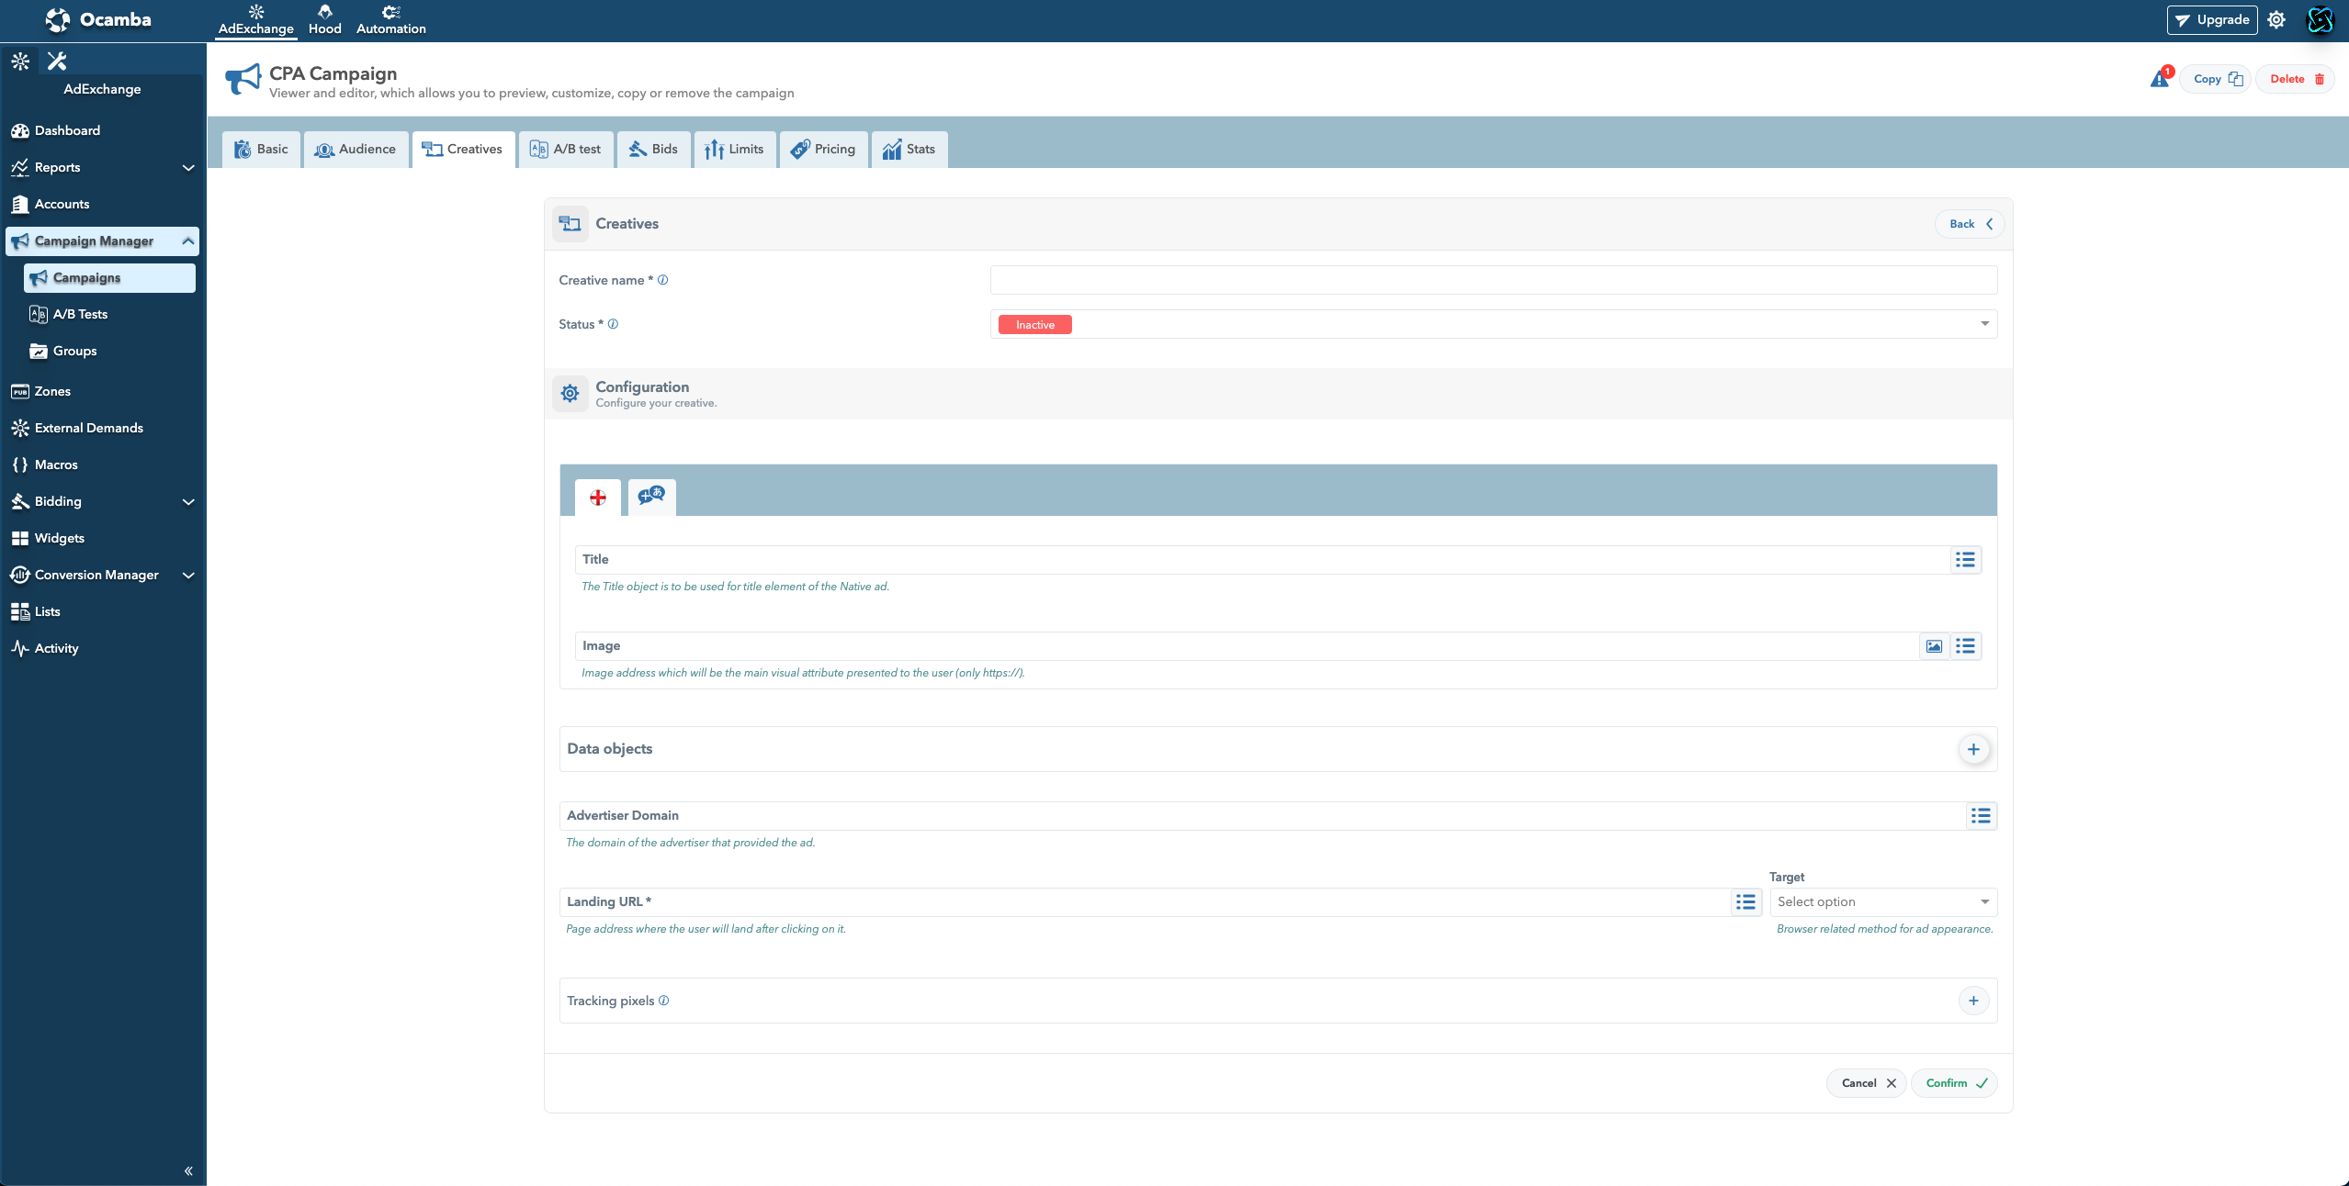Open macro list icon for Landing URL

pos(1745,902)
